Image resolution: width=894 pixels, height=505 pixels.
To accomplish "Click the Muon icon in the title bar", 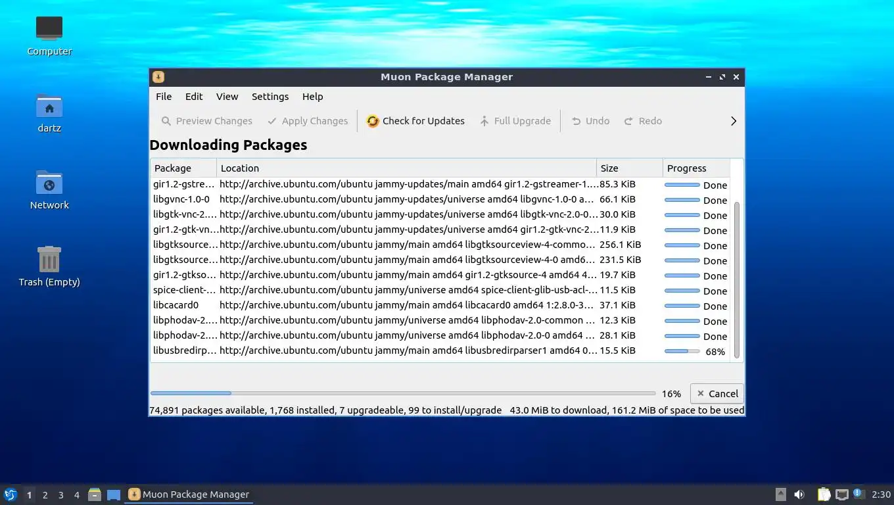I will click(x=158, y=77).
